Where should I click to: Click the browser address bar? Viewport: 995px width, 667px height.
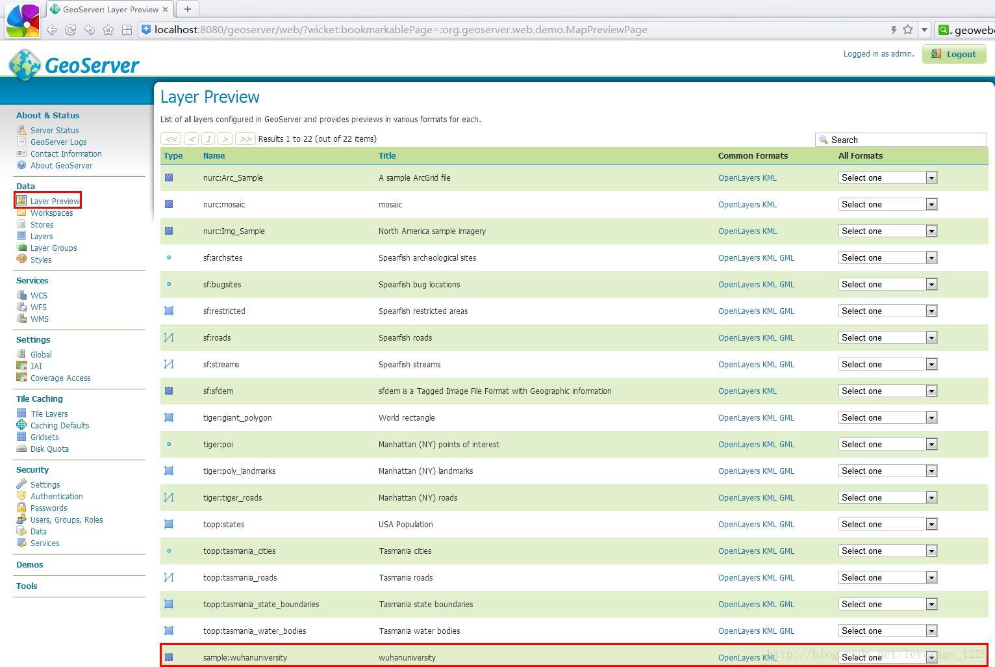[x=513, y=29]
